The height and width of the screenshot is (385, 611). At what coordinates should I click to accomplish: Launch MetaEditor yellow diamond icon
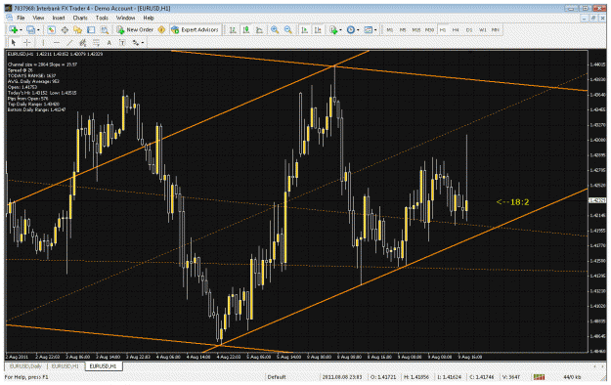[161, 30]
